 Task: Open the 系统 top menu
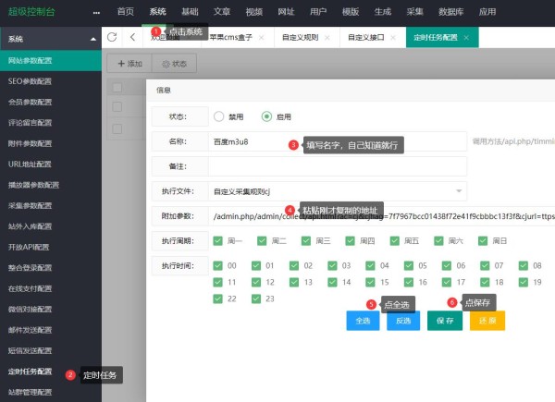(x=157, y=12)
